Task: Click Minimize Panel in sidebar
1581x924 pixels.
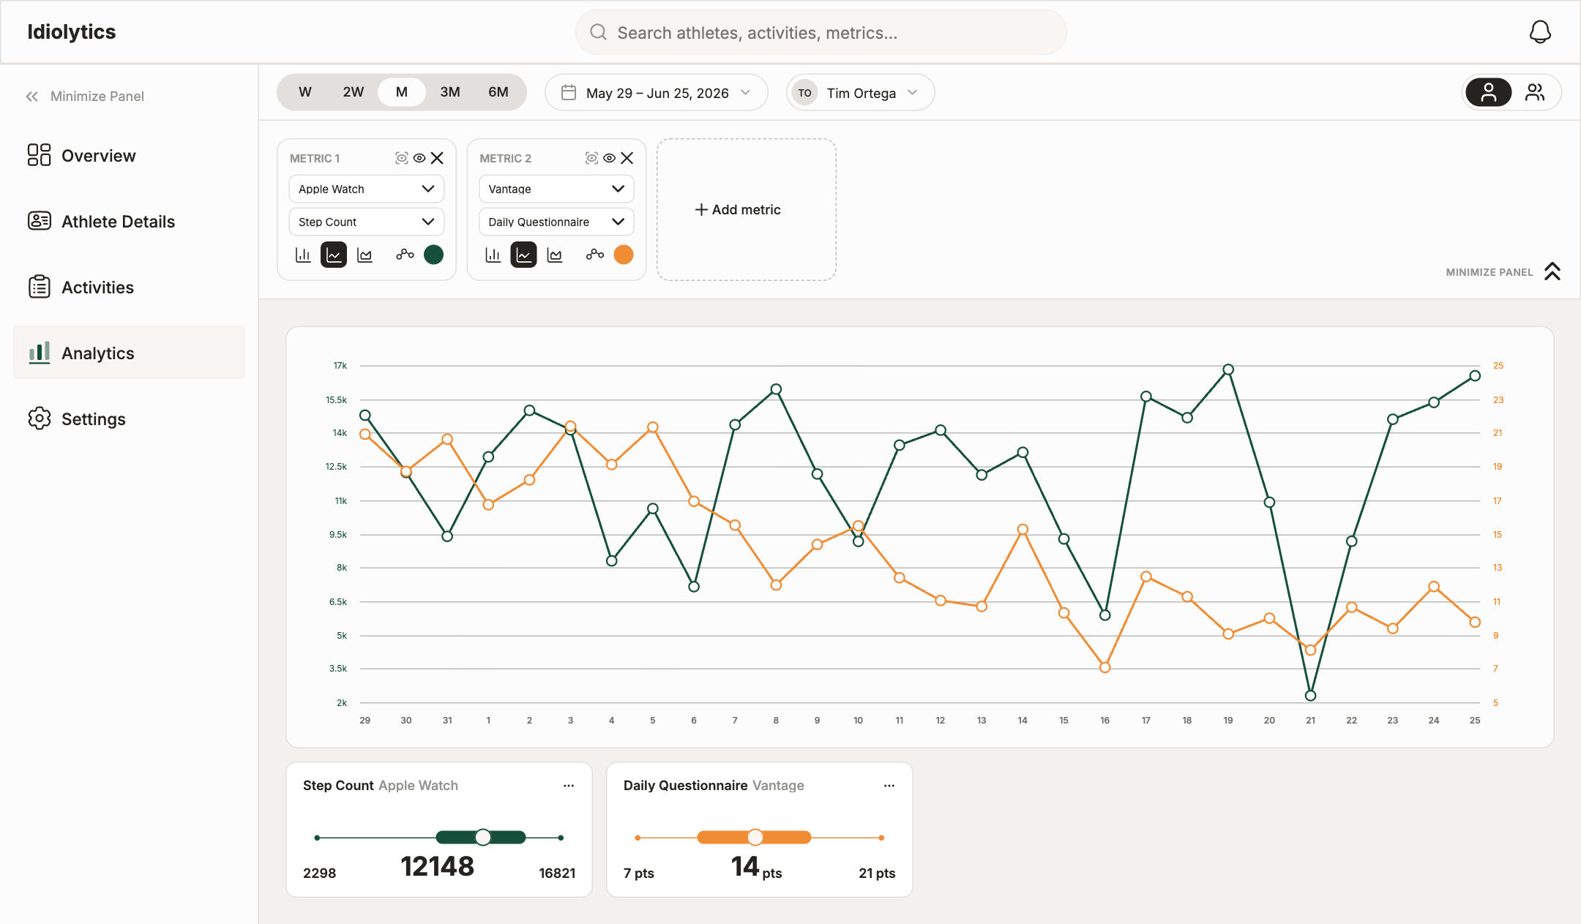Action: coord(85,97)
